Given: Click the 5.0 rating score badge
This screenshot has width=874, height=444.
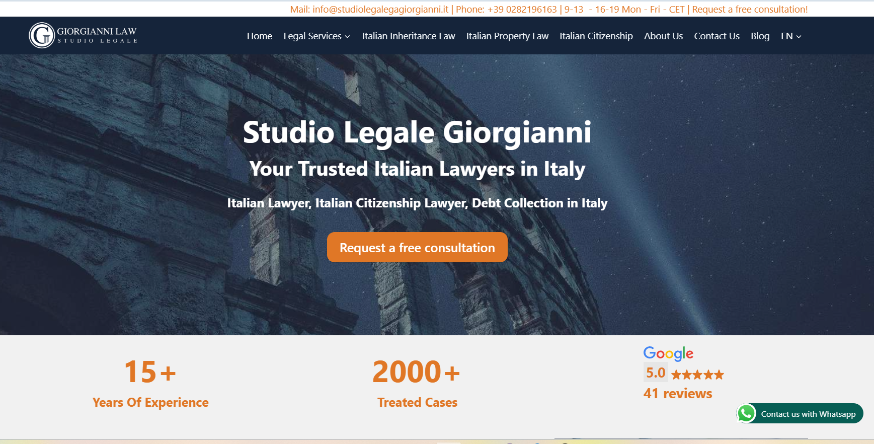Looking at the screenshot, I should (655, 373).
